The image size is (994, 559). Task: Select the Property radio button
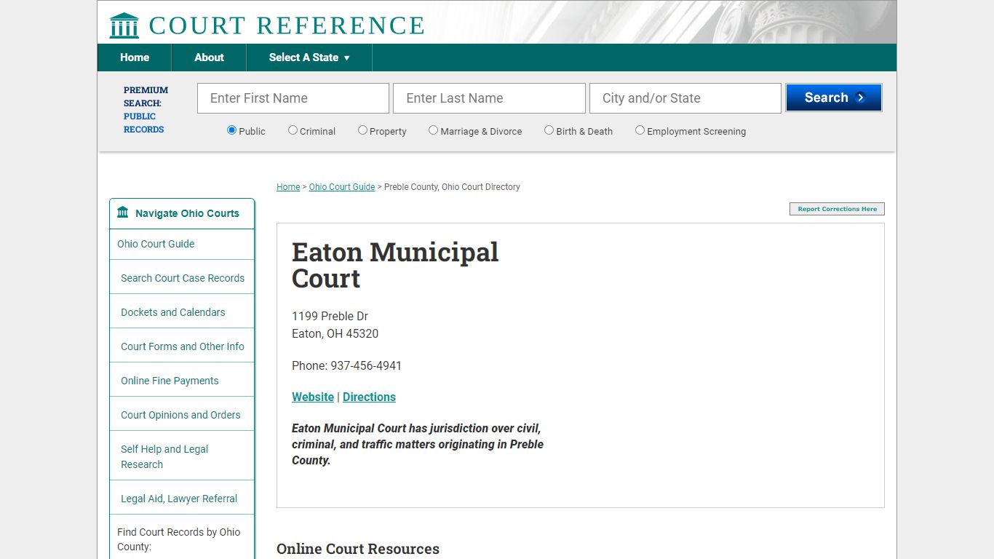(362, 130)
